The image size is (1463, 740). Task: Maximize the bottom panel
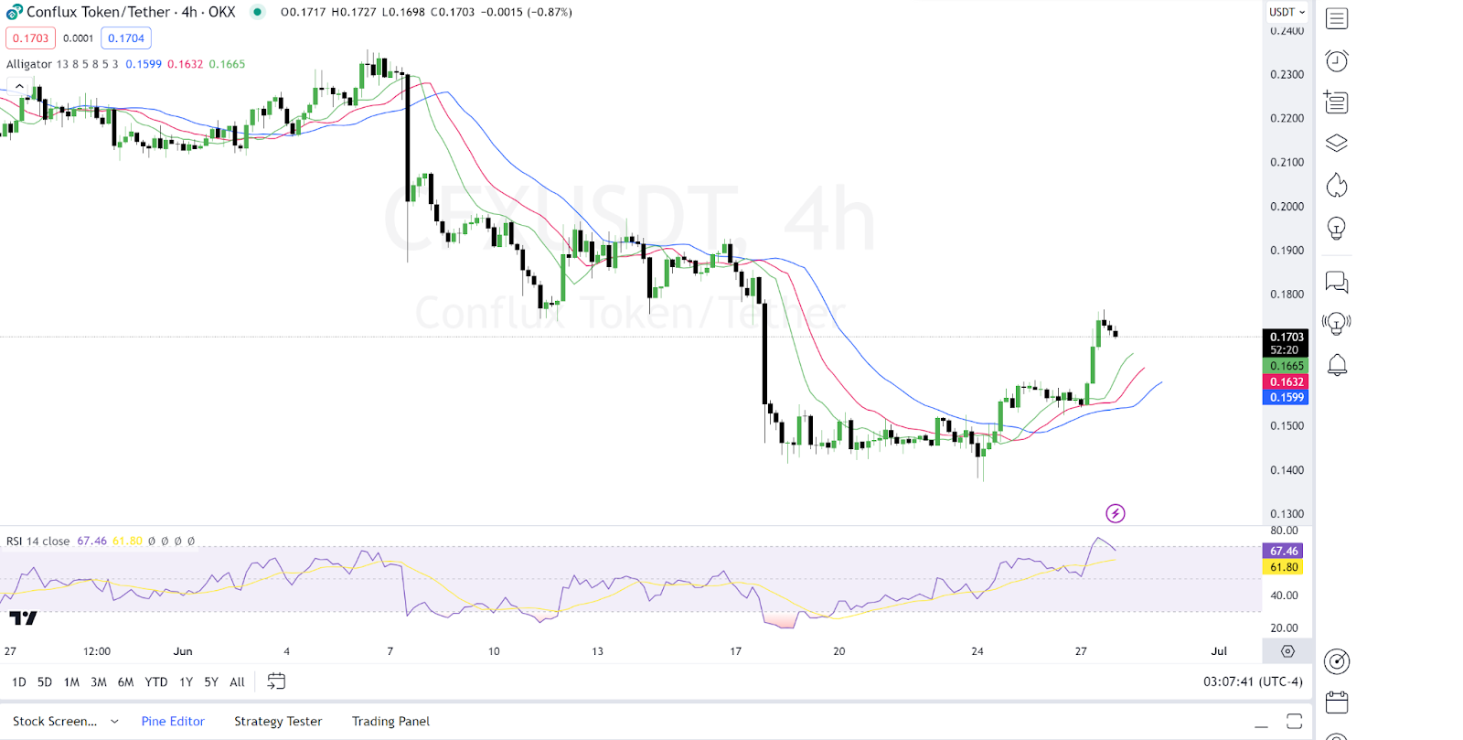[1295, 722]
